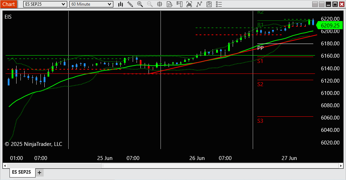Click the green 6209.25 price marker
Viewport: 346px width, 180px height.
[329, 26]
